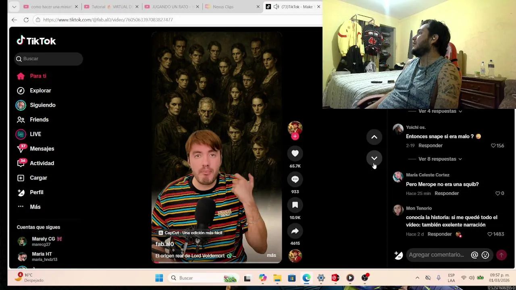Open Maria HT followed account
Image resolution: width=516 pixels, height=290 pixels.
click(x=37, y=257)
